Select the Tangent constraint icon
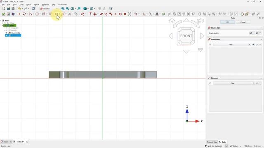 pos(111,14)
